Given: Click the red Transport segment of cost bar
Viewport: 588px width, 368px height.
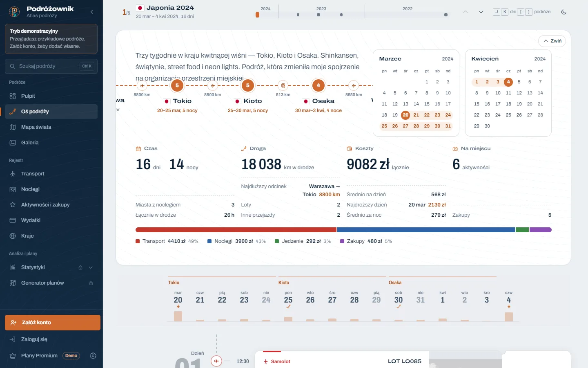Looking at the screenshot, I should pyautogui.click(x=236, y=230).
